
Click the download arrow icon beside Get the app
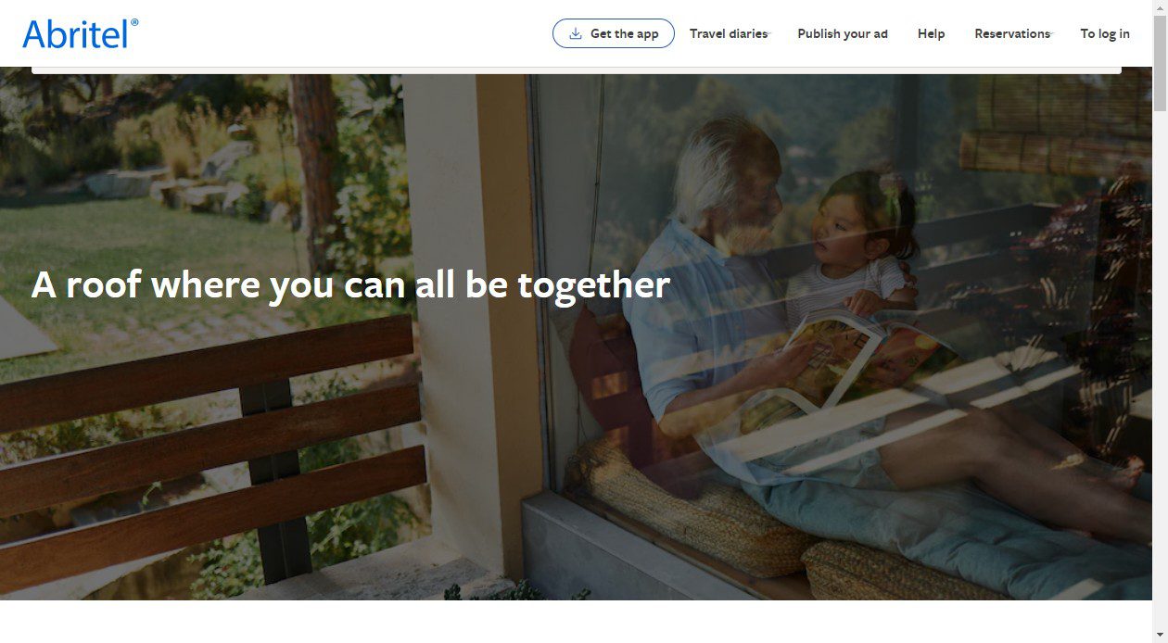pos(576,33)
